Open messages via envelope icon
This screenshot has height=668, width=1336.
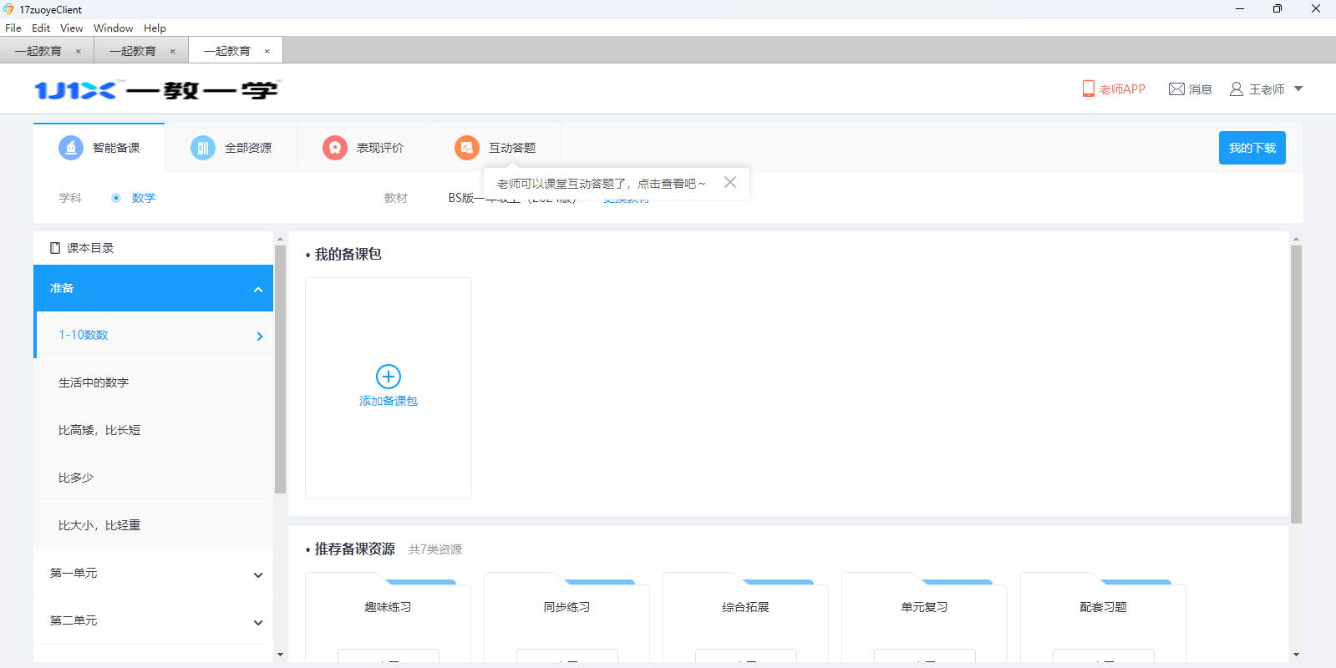[x=1176, y=89]
